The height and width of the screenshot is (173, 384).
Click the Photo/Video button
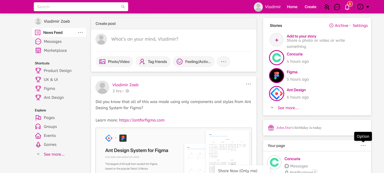tap(114, 62)
